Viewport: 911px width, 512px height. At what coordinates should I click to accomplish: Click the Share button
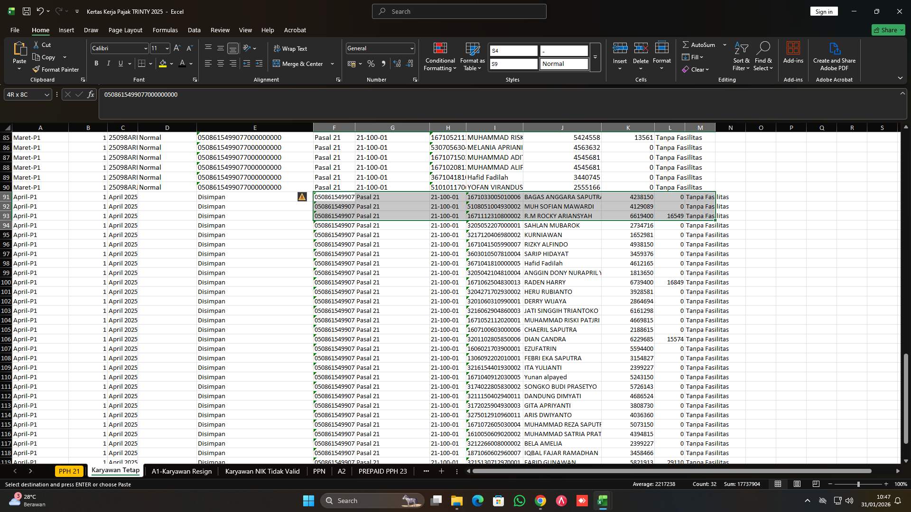[x=887, y=29]
